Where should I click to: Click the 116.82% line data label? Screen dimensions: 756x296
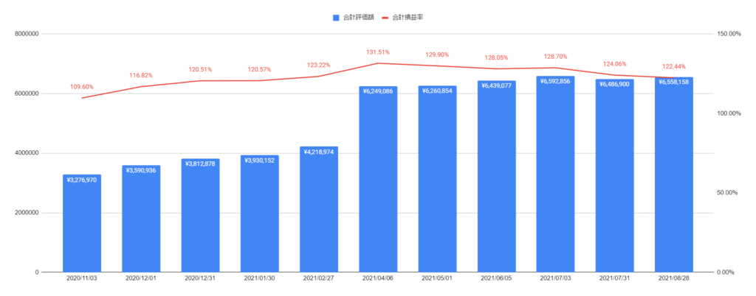[x=141, y=75]
